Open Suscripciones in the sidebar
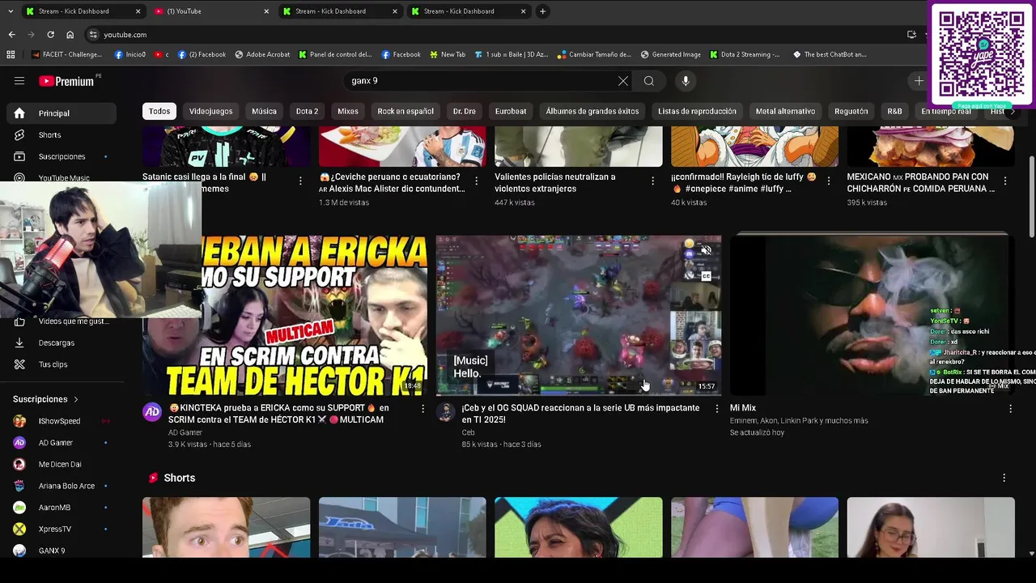 [x=62, y=156]
